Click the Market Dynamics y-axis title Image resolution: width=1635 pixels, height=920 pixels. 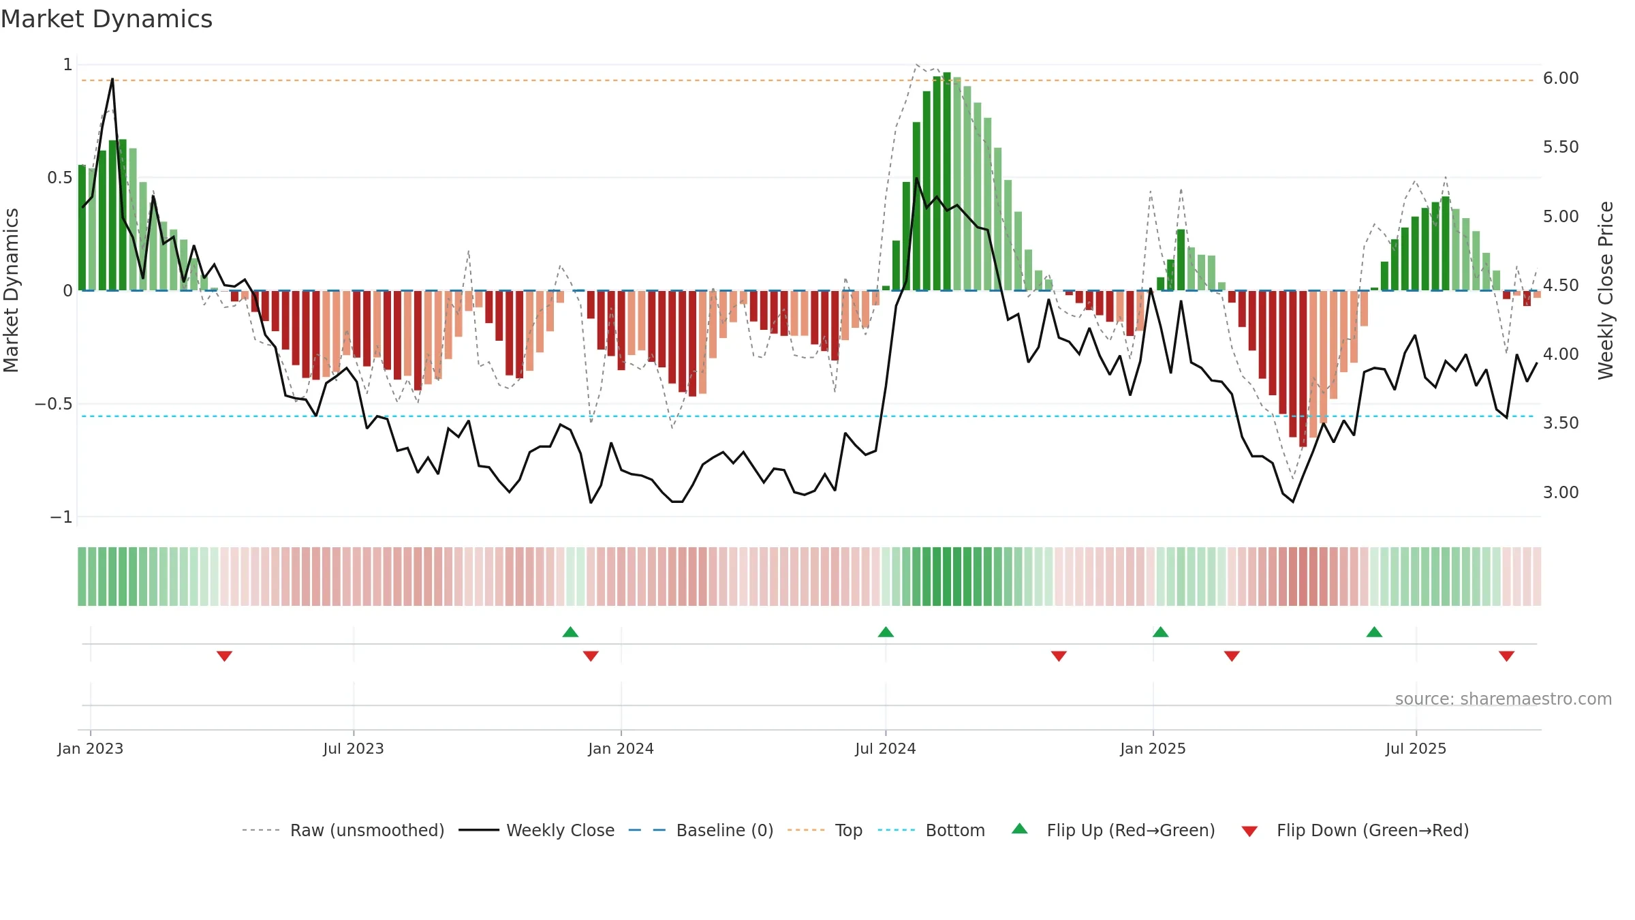point(11,290)
